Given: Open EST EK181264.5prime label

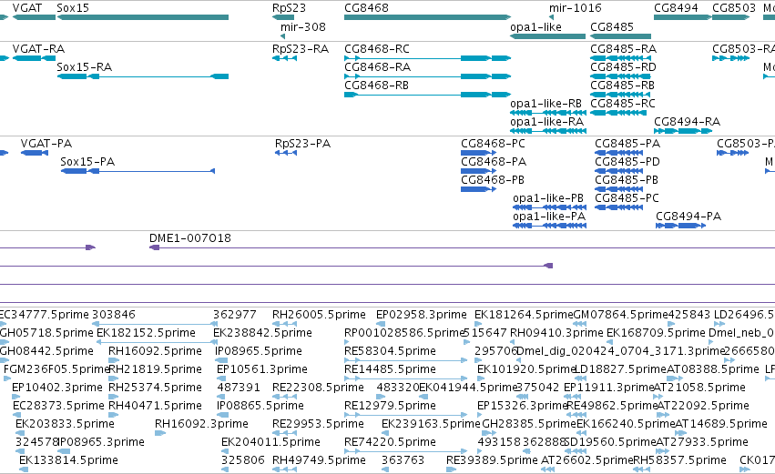Looking at the screenshot, I should coord(524,315).
